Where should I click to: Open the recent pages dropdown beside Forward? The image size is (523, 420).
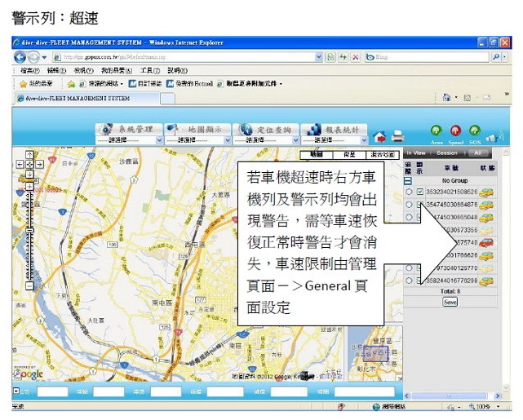[44, 58]
